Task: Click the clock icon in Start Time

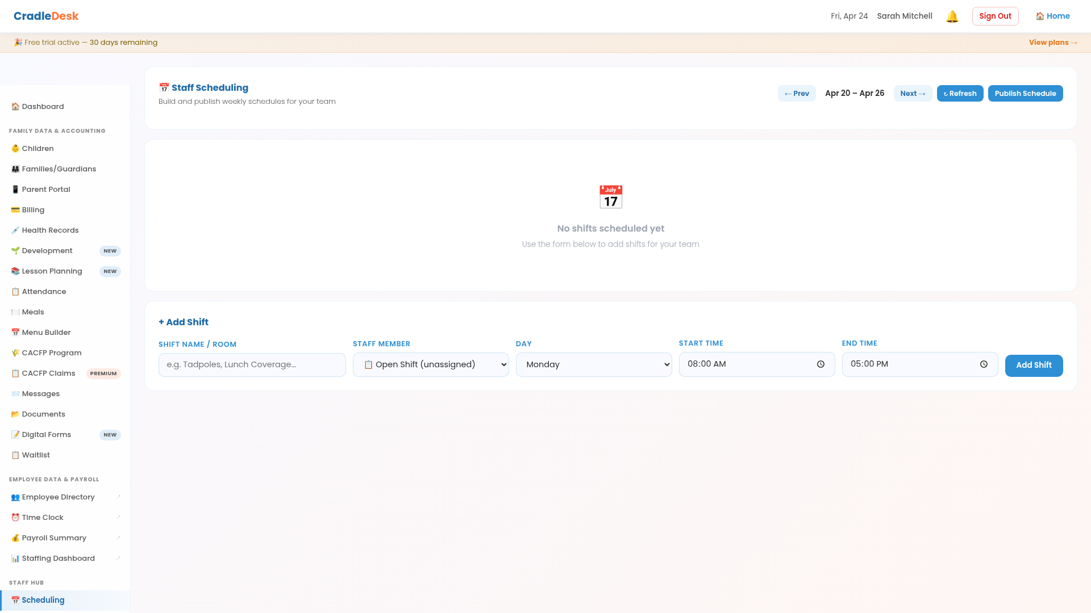Action: 821,364
